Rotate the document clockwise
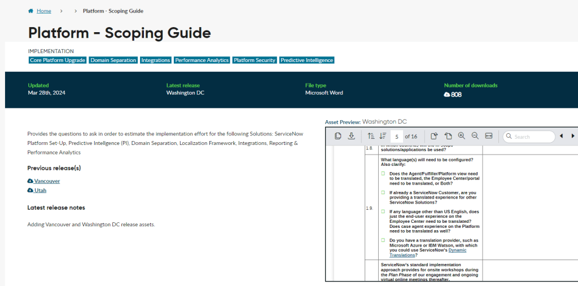The height and width of the screenshot is (286, 578). (x=434, y=136)
